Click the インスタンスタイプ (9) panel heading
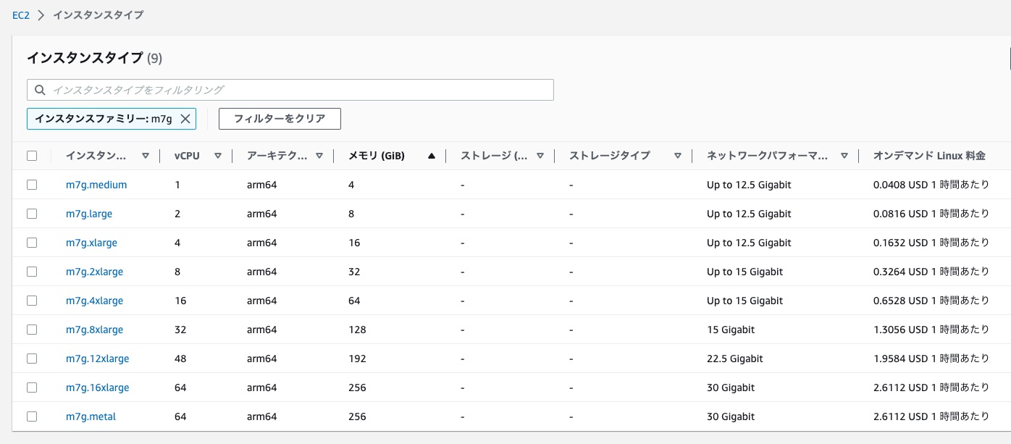The width and height of the screenshot is (1011, 444). (94, 58)
